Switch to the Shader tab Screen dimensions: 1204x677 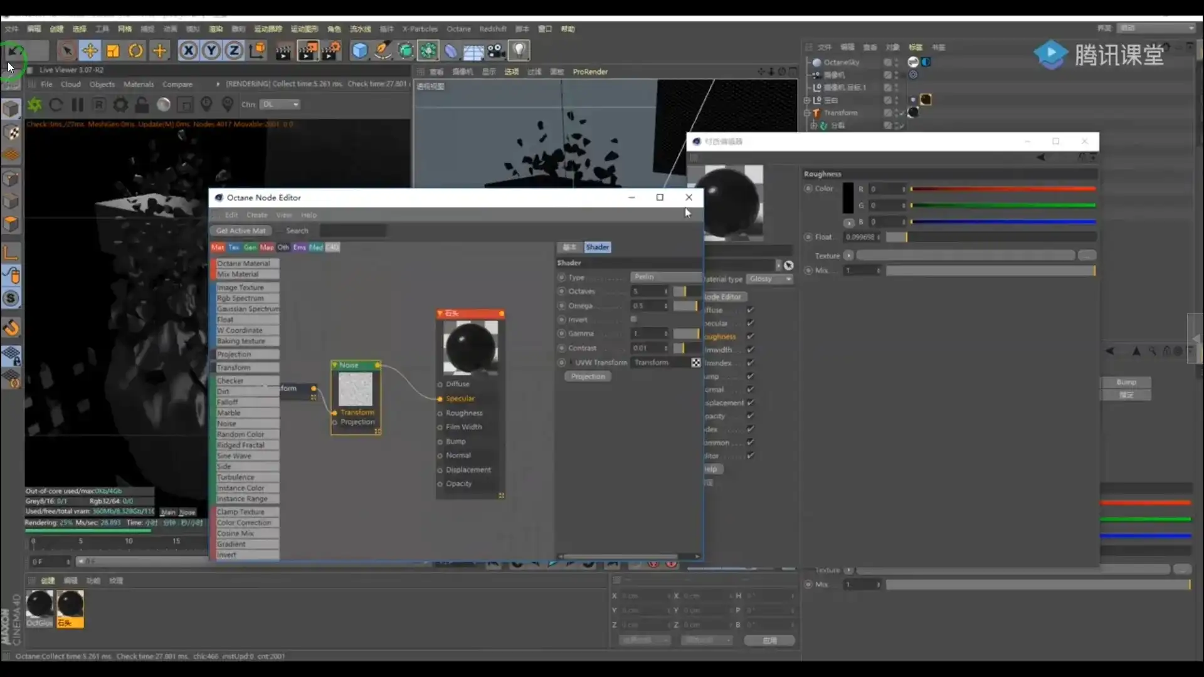pyautogui.click(x=597, y=247)
